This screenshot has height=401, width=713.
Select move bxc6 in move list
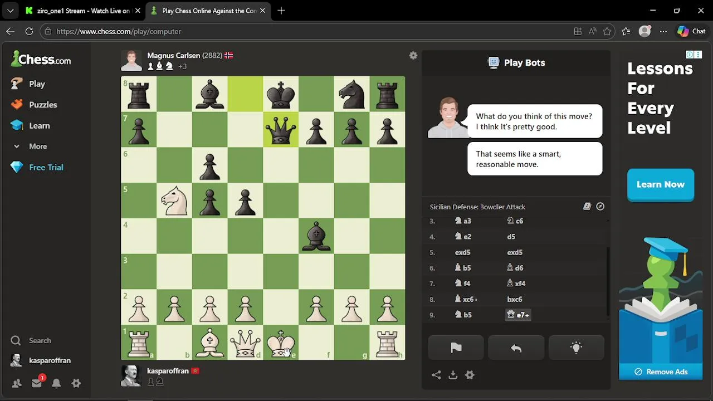515,299
